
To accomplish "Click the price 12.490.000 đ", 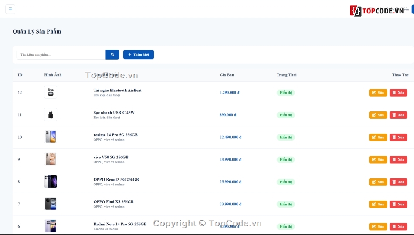I will (x=231, y=137).
